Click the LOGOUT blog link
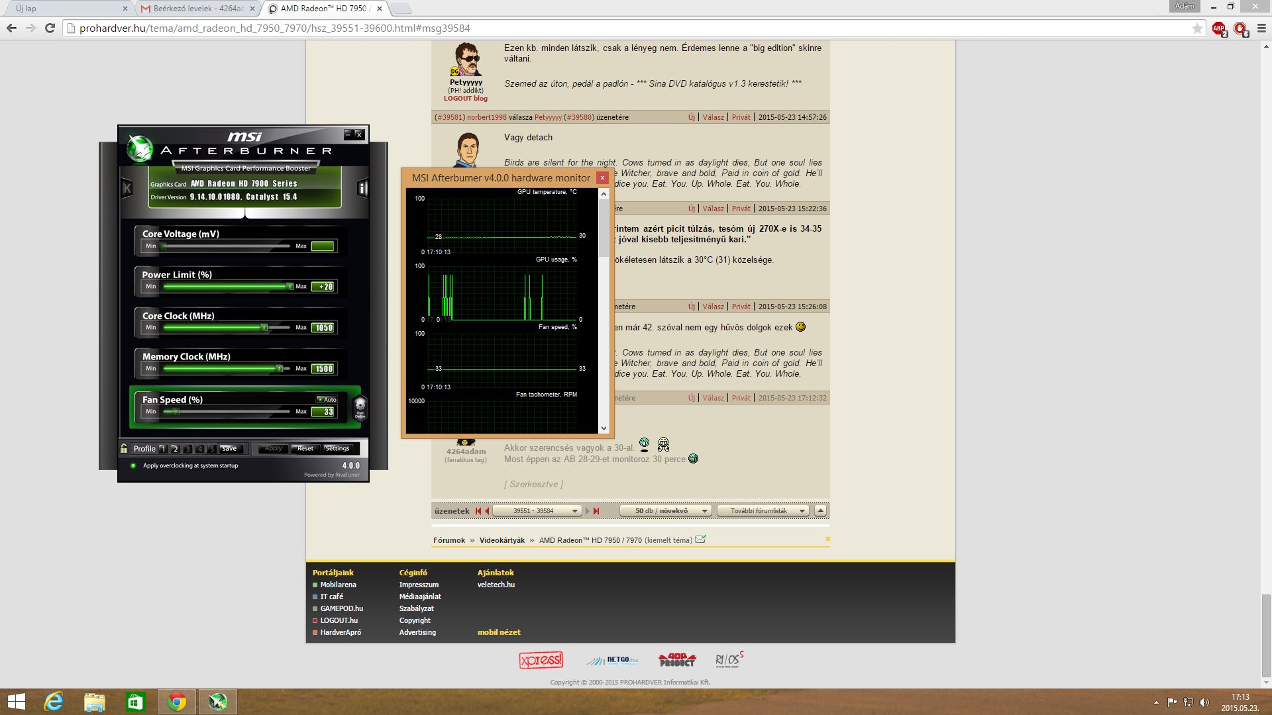 click(466, 99)
